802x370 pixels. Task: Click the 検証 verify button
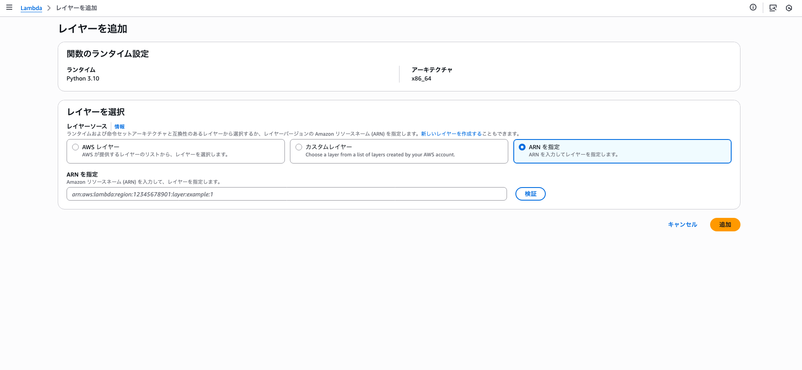[x=531, y=194]
